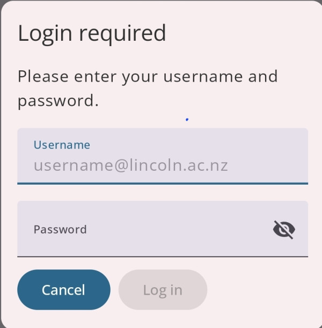Viewport: 322px width, 328px height.
Task: Click the Cancel button
Action: pos(64,290)
